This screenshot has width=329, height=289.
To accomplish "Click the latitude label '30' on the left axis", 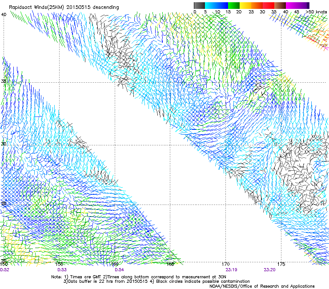I will point(4,144).
